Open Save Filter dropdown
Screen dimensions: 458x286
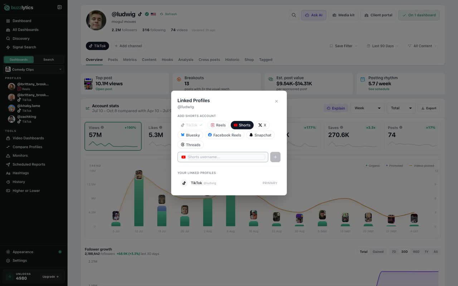pos(343,46)
